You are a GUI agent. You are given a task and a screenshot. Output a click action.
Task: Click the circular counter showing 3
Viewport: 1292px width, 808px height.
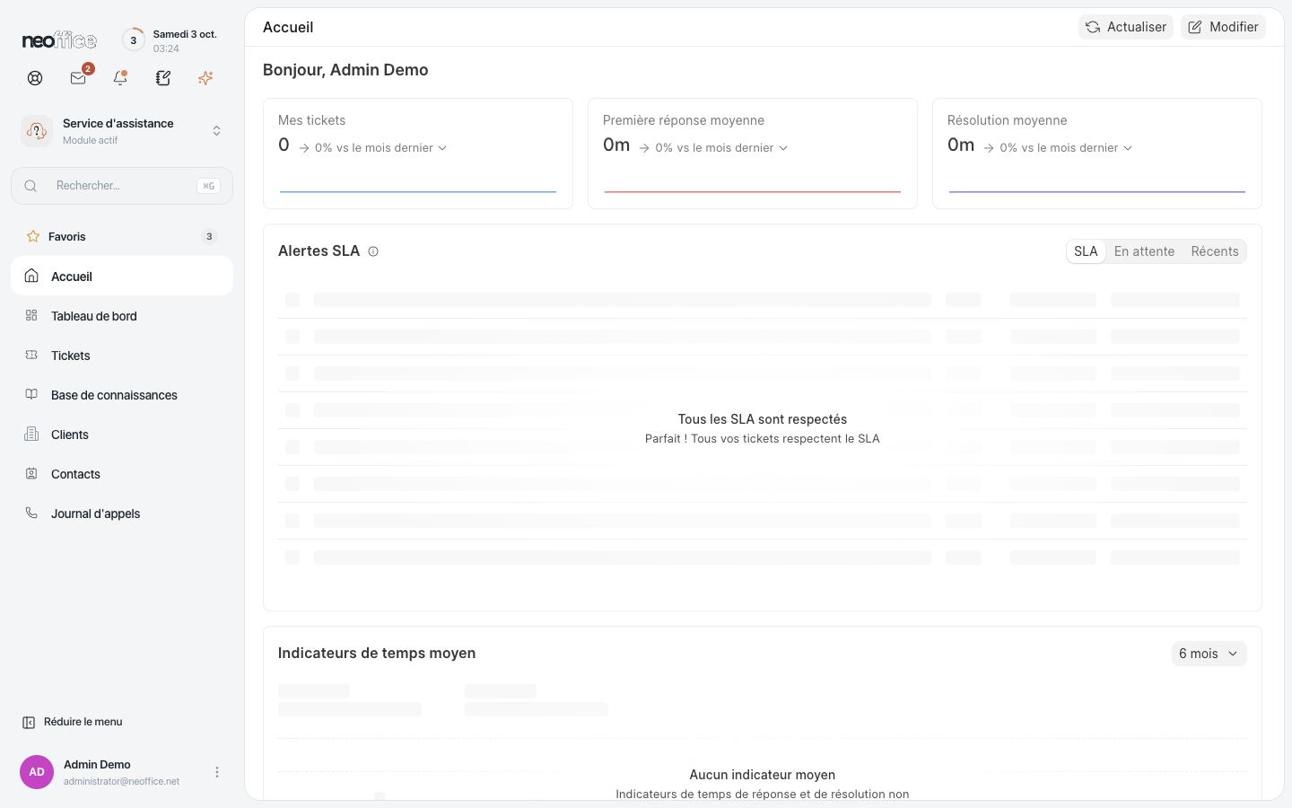pos(134,40)
